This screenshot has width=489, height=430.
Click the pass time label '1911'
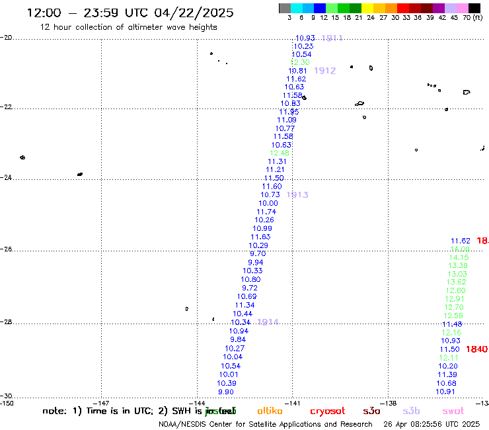332,38
